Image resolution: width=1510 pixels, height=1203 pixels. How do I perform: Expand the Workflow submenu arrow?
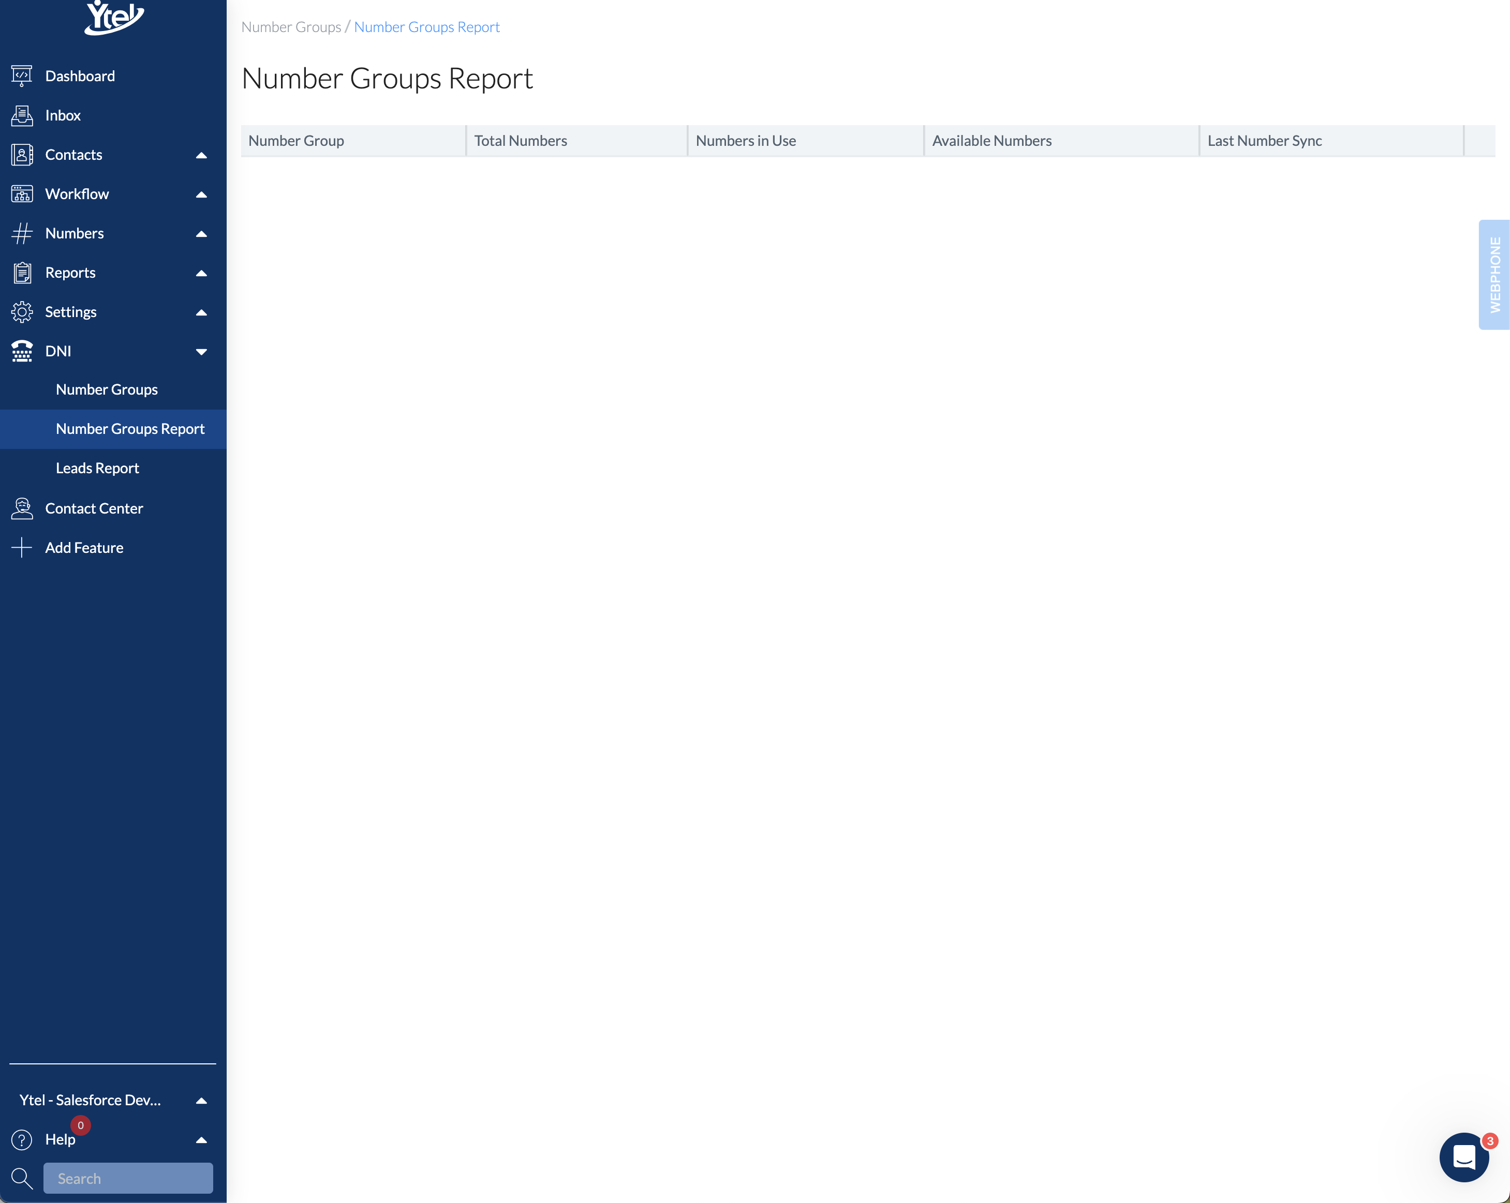(x=201, y=194)
